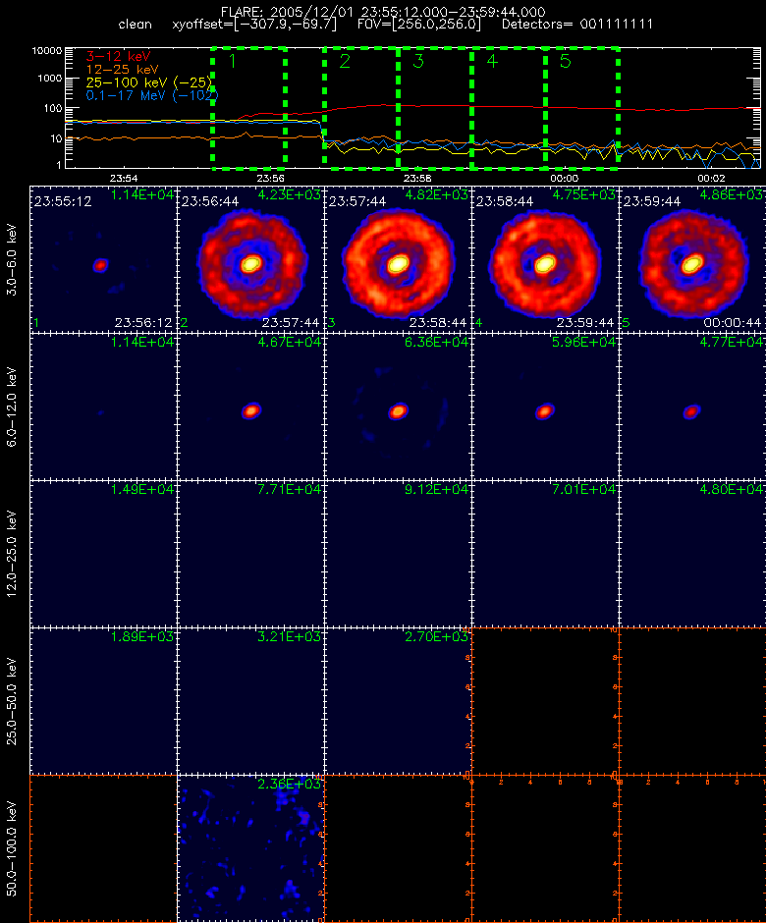
Task: Open the 6.0-12.0 keV image labeled 6.36E+04
Action: 398,407
